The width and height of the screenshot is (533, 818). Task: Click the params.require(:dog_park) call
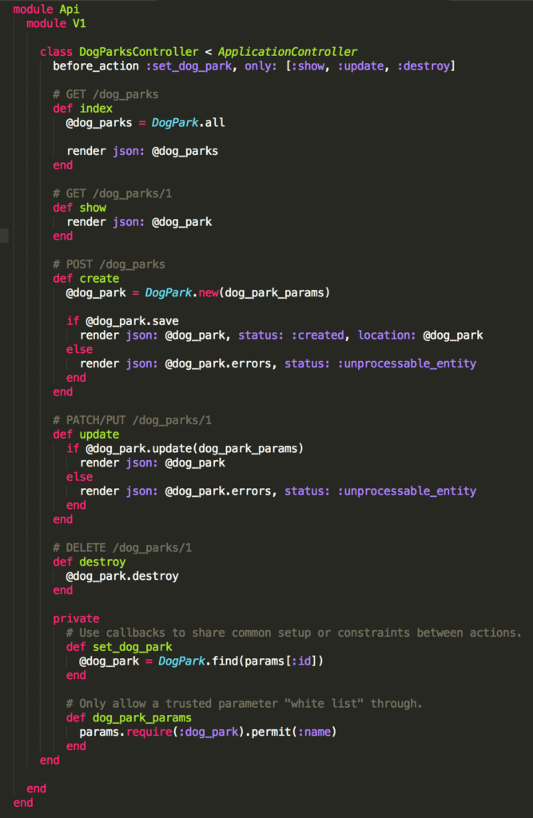(x=162, y=732)
